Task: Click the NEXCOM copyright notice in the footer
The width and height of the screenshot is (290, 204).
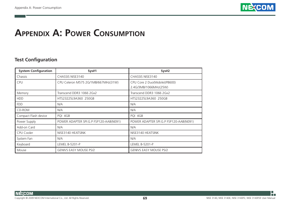Action: point(52,198)
